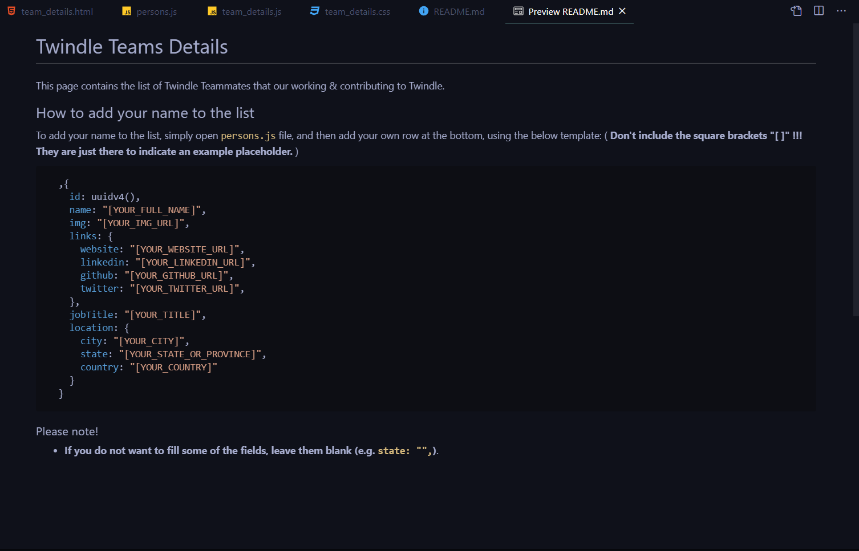Select the team_details.js tab
859x551 pixels.
click(x=244, y=11)
